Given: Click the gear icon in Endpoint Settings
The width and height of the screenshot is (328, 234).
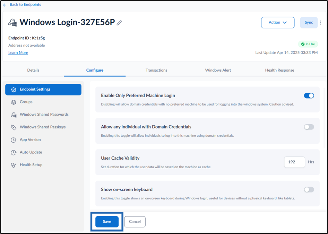Looking at the screenshot, I should (x=14, y=90).
